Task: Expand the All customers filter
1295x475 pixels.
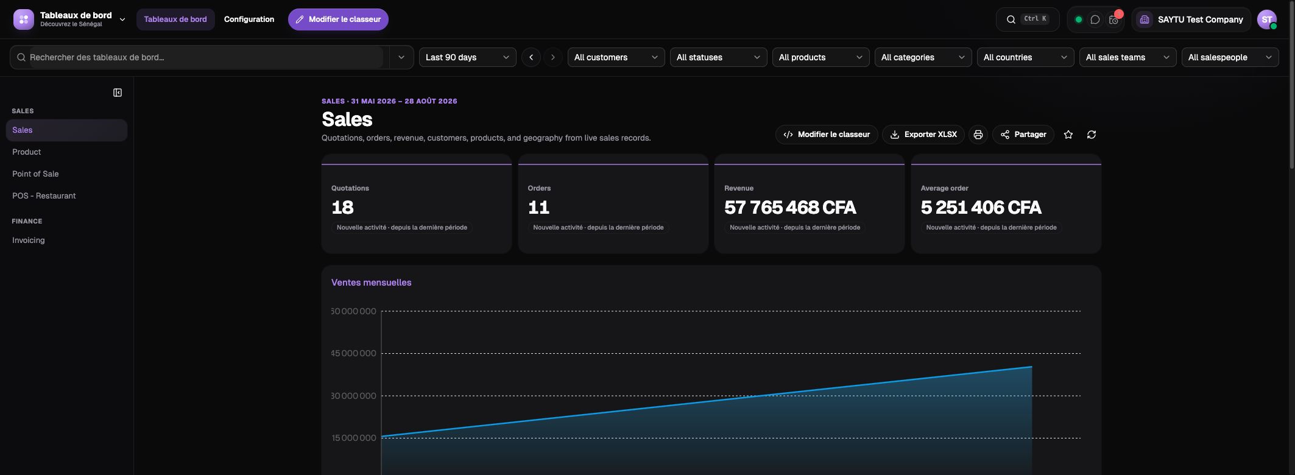Action: point(616,57)
